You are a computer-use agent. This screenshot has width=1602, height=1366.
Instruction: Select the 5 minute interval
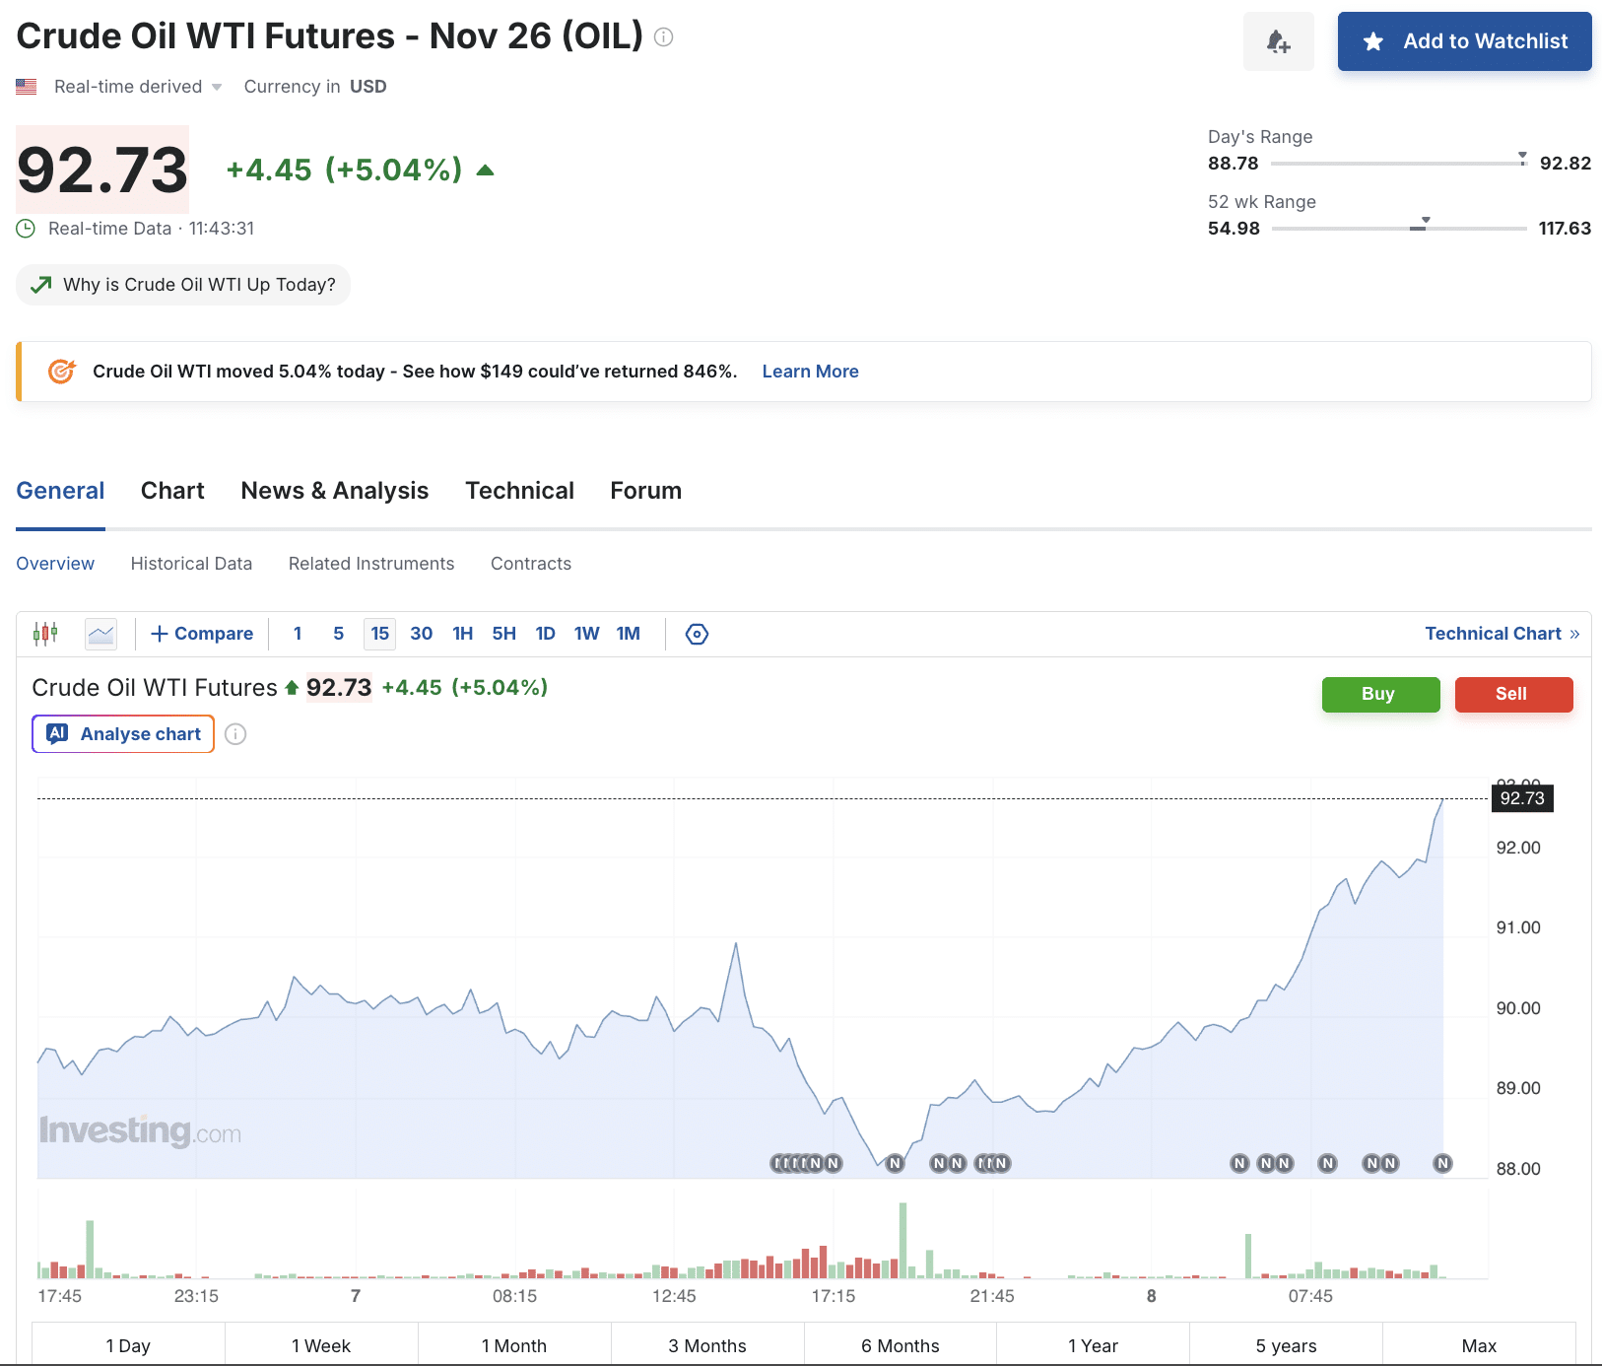point(338,634)
